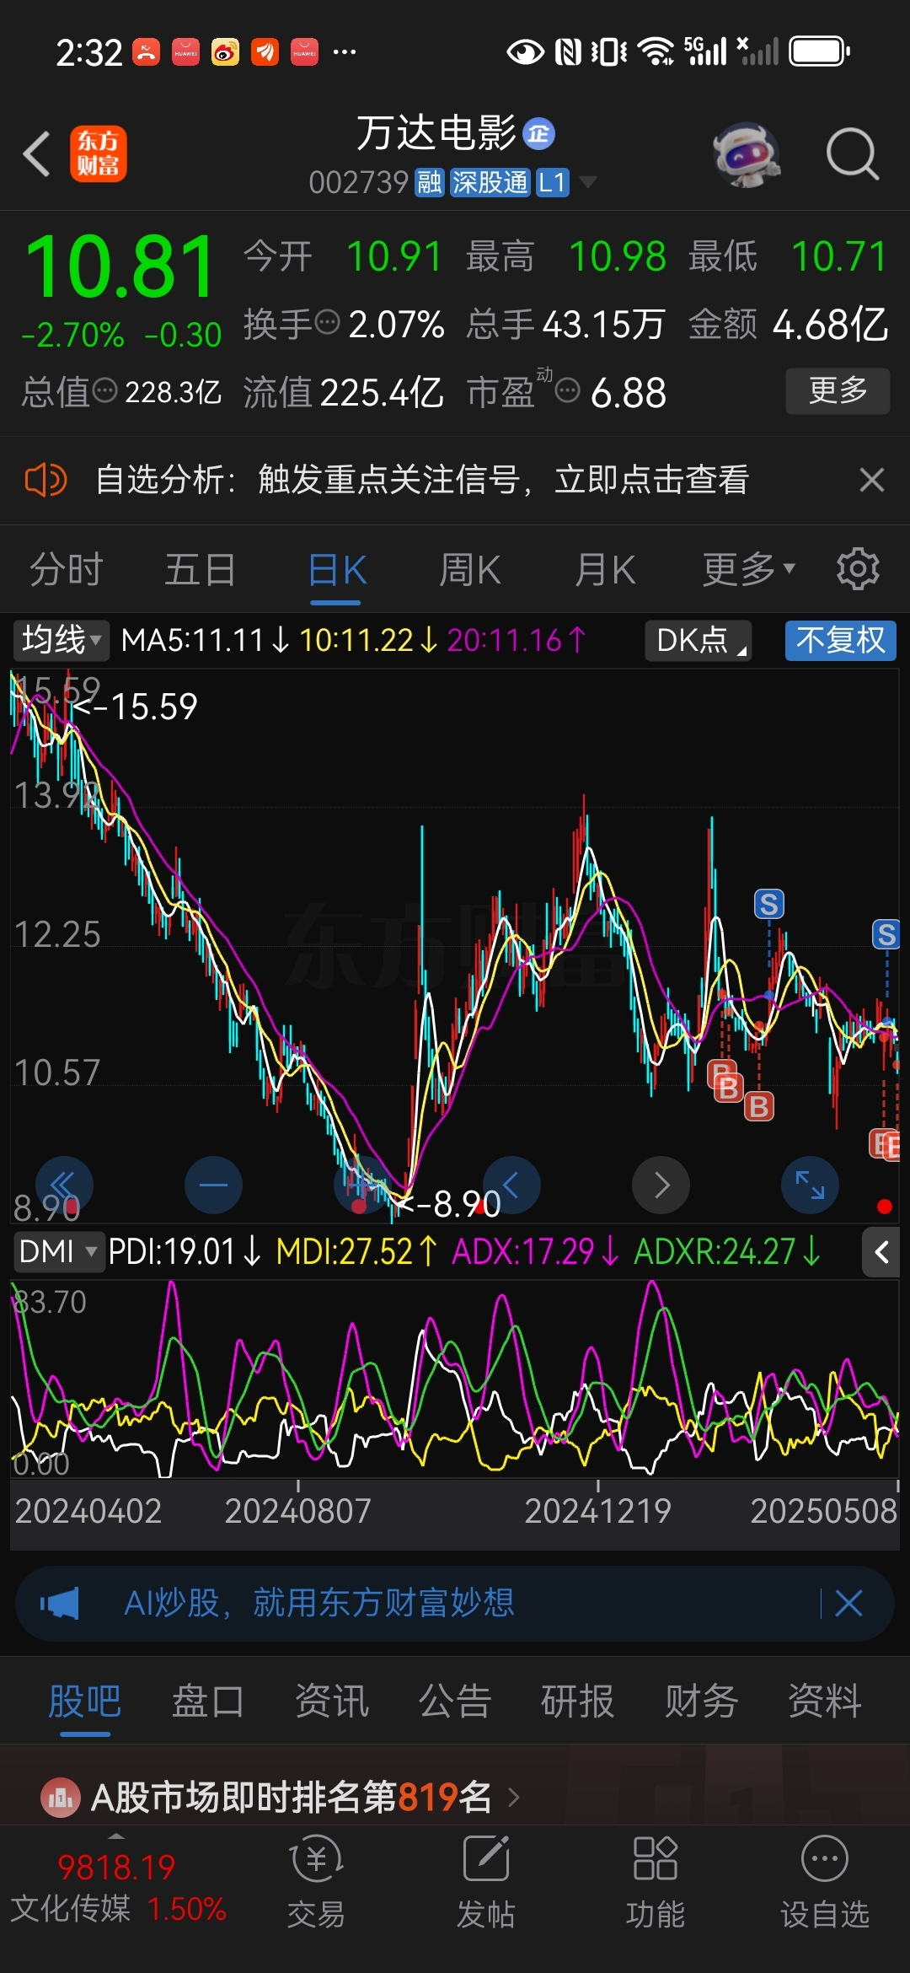Switch to 资料 tab
This screenshot has width=910, height=1973.
825,1701
